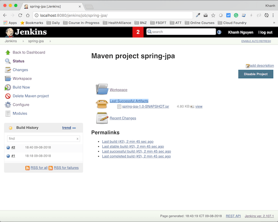Screen dimensions: 278x222
Task: Click the browser back arrow
Action: tap(5, 15)
